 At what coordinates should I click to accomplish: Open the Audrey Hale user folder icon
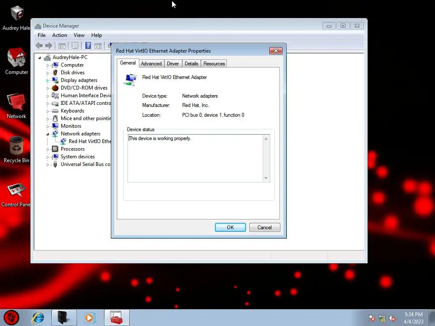[x=16, y=18]
